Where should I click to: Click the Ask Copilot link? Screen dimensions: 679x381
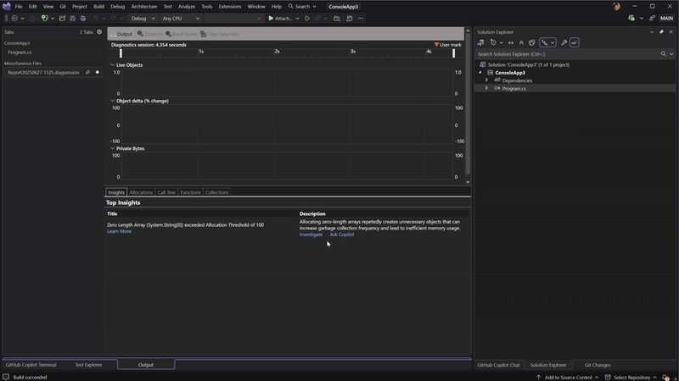click(x=342, y=235)
